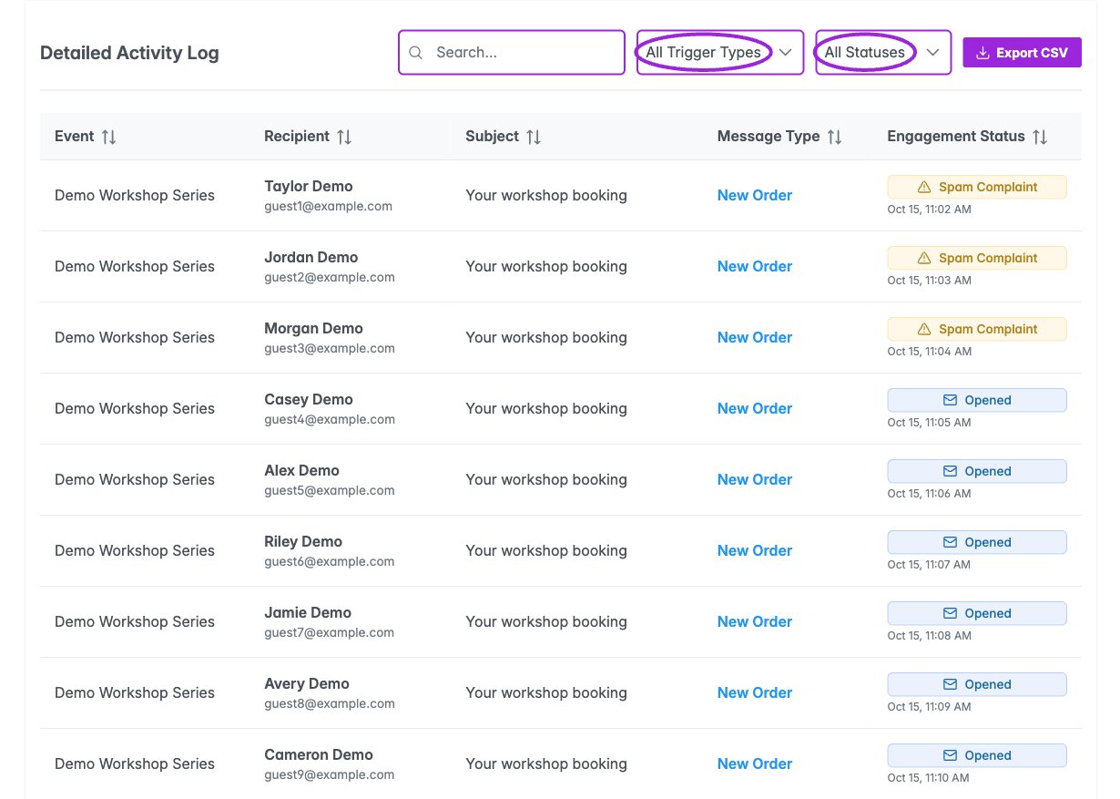This screenshot has width=1120, height=799.
Task: Click timestamp Oct 15, 11:05 AM
Action: click(x=930, y=423)
